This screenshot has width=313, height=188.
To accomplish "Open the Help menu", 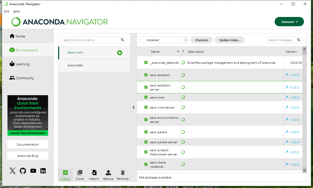I will [17, 11].
